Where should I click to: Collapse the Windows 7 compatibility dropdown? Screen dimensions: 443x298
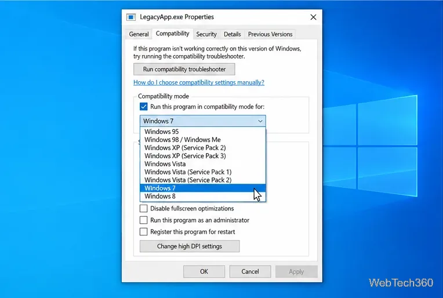pos(203,121)
